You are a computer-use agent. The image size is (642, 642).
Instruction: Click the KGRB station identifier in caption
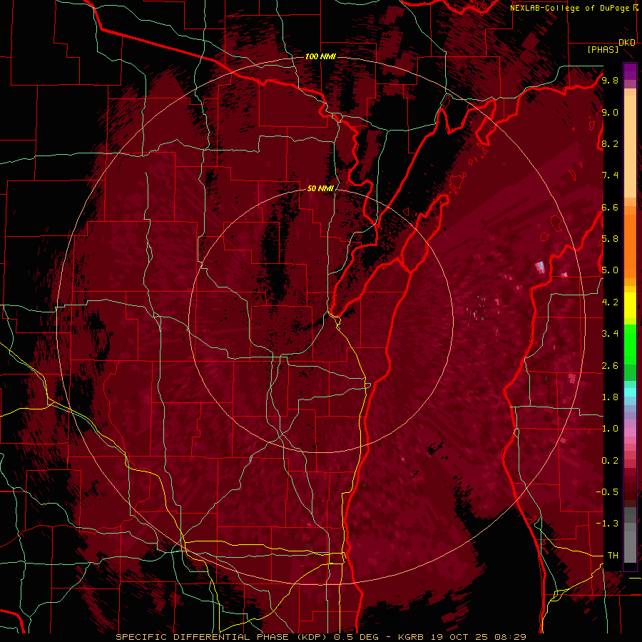tap(412, 637)
